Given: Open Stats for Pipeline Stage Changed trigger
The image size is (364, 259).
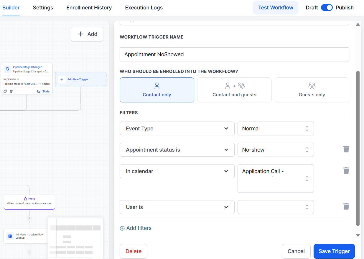Looking at the screenshot, I should click(x=43, y=91).
